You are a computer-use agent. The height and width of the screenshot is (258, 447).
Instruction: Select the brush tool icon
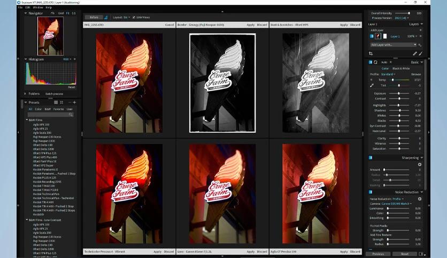click(x=420, y=53)
